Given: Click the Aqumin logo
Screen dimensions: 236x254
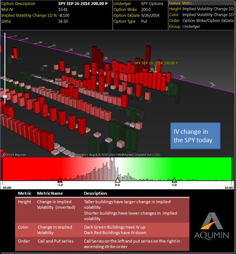Looking at the screenshot, I should coord(211,226).
